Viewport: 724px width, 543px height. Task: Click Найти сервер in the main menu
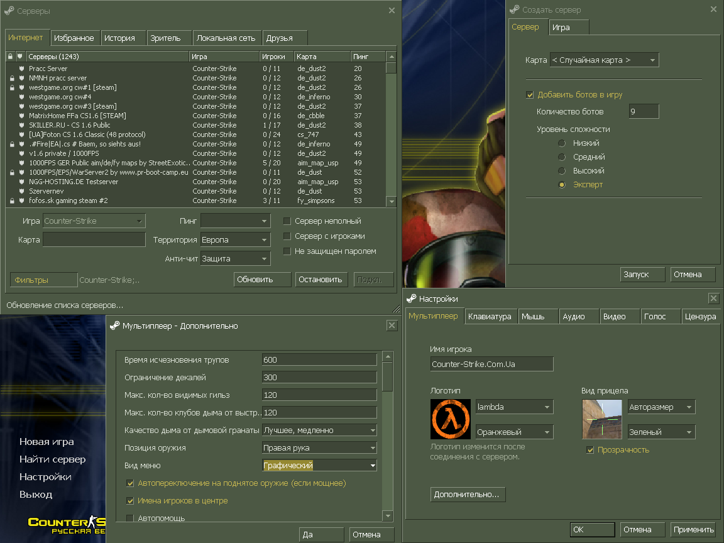tap(53, 459)
